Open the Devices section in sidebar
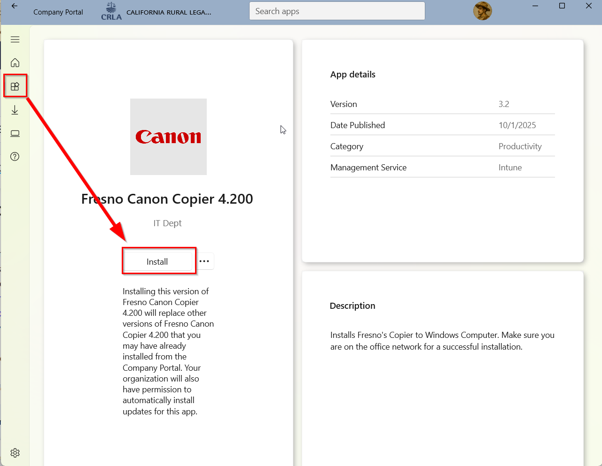 click(15, 133)
